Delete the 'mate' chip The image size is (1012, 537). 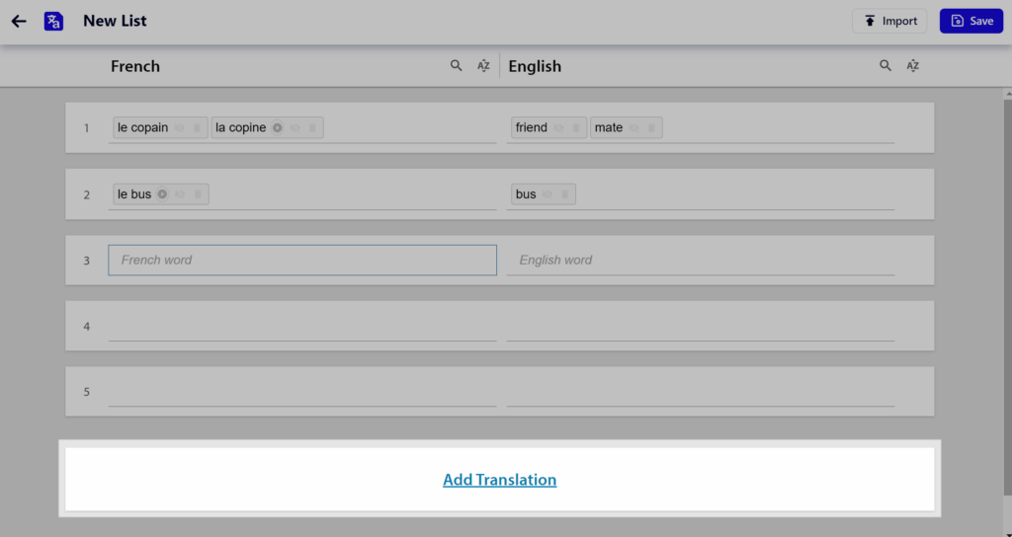pyautogui.click(x=651, y=127)
